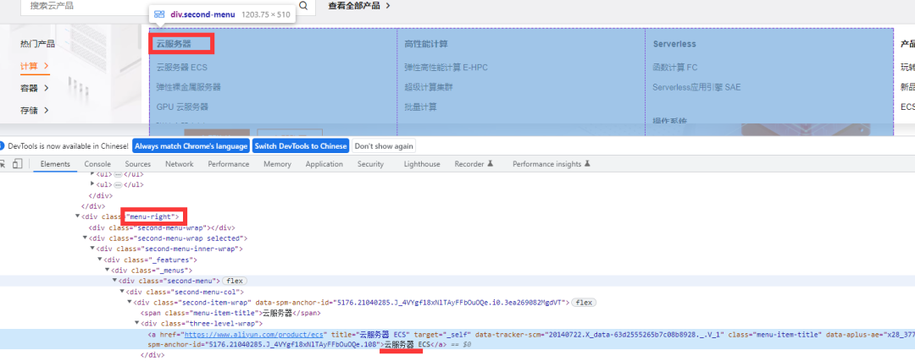The image size is (915, 361).
Task: Collapse the div class menu-right node
Action: click(78, 216)
